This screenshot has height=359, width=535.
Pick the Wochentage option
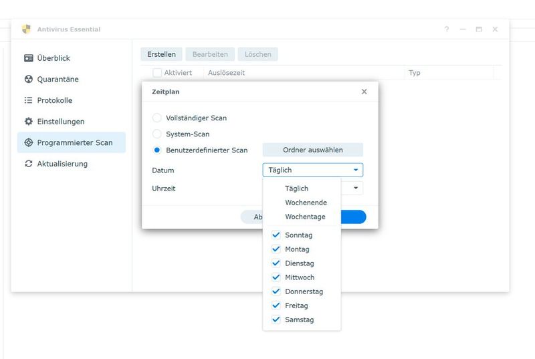[x=305, y=217]
